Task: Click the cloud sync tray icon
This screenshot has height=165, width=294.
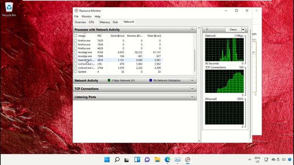Action: click(x=273, y=159)
